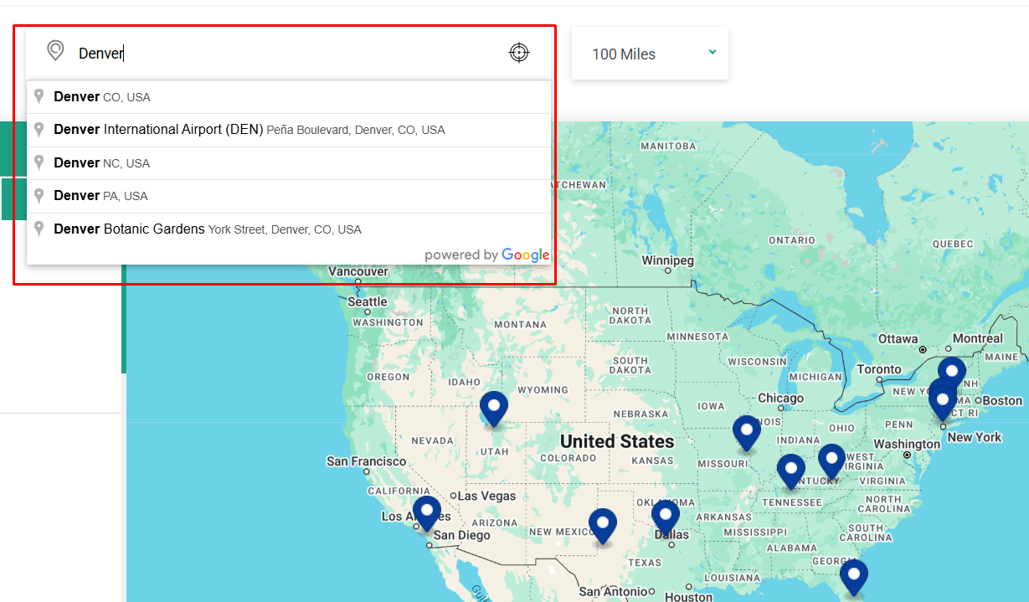Click the geolocation crosshair icon

pyautogui.click(x=519, y=52)
